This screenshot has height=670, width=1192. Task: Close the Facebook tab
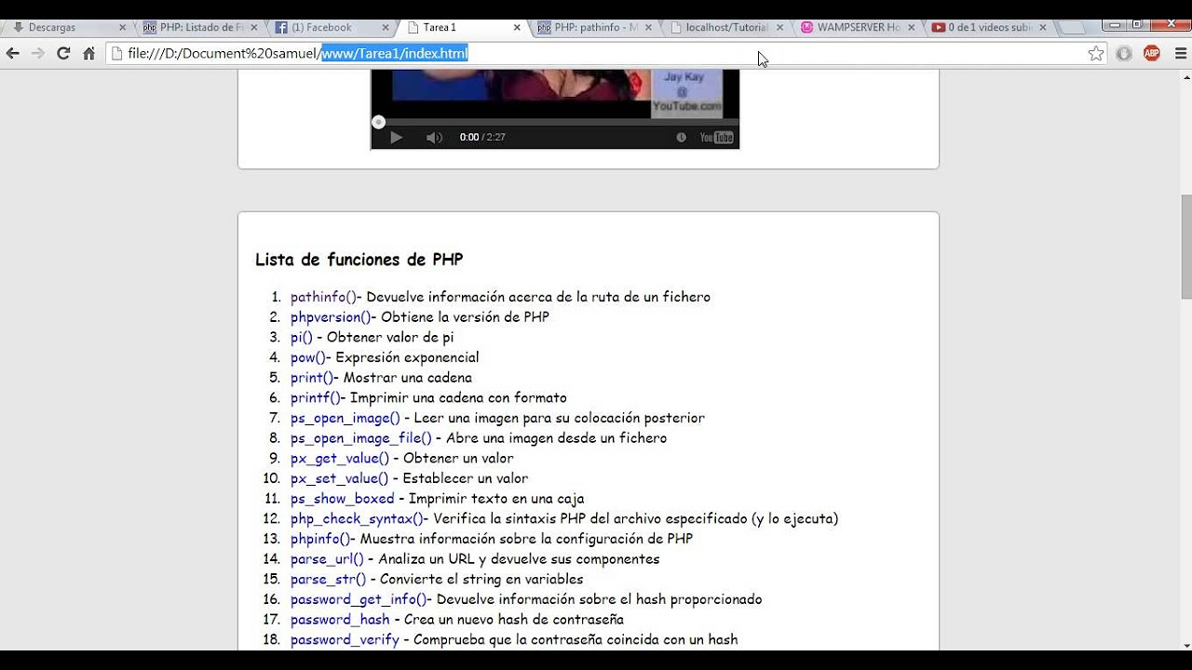[x=385, y=28]
